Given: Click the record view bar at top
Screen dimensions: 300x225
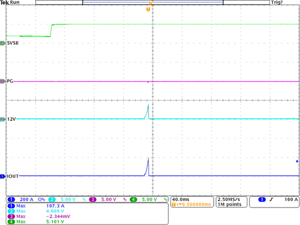Looking at the screenshot, I should [x=153, y=2].
